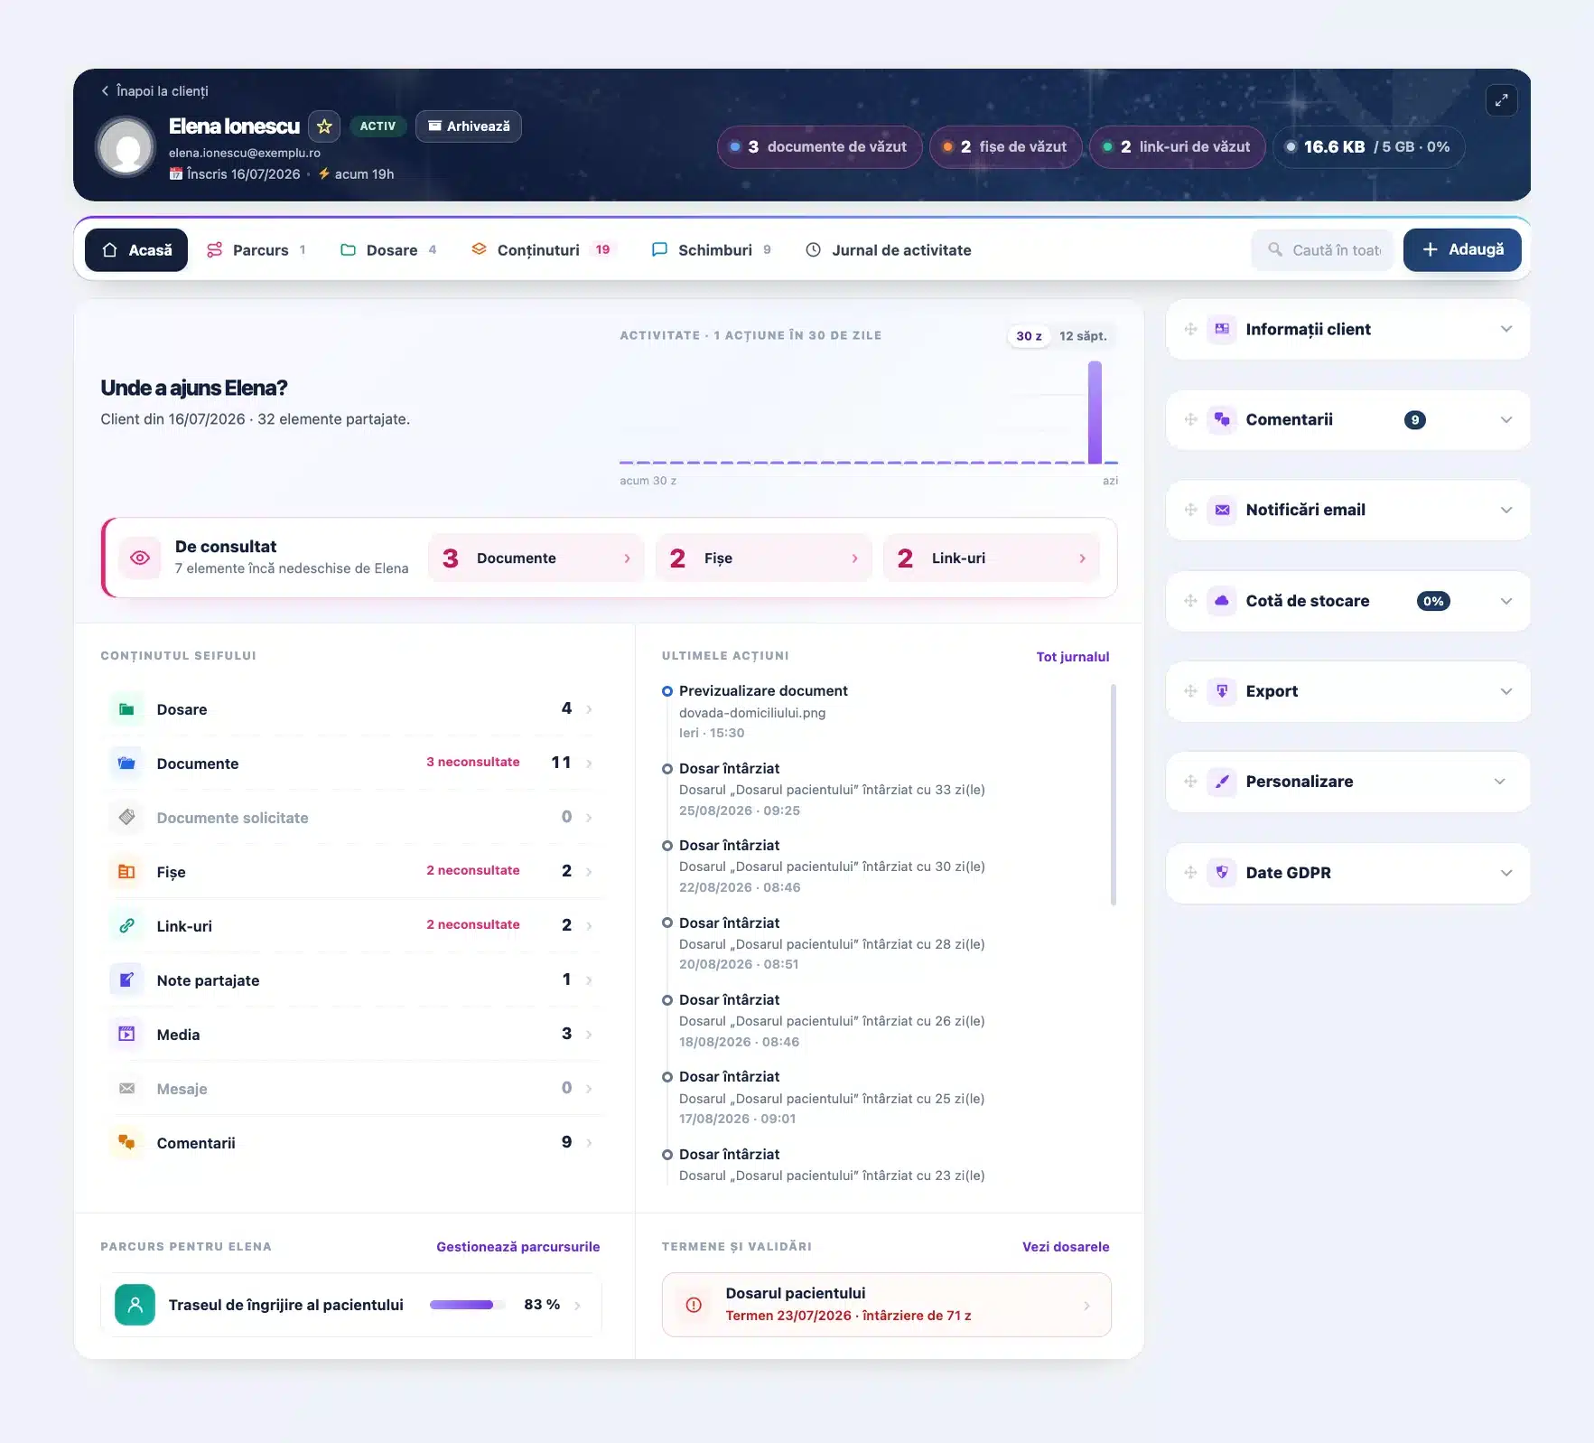
Task: Click the tall bar in activity chart
Action: [x=1095, y=412]
